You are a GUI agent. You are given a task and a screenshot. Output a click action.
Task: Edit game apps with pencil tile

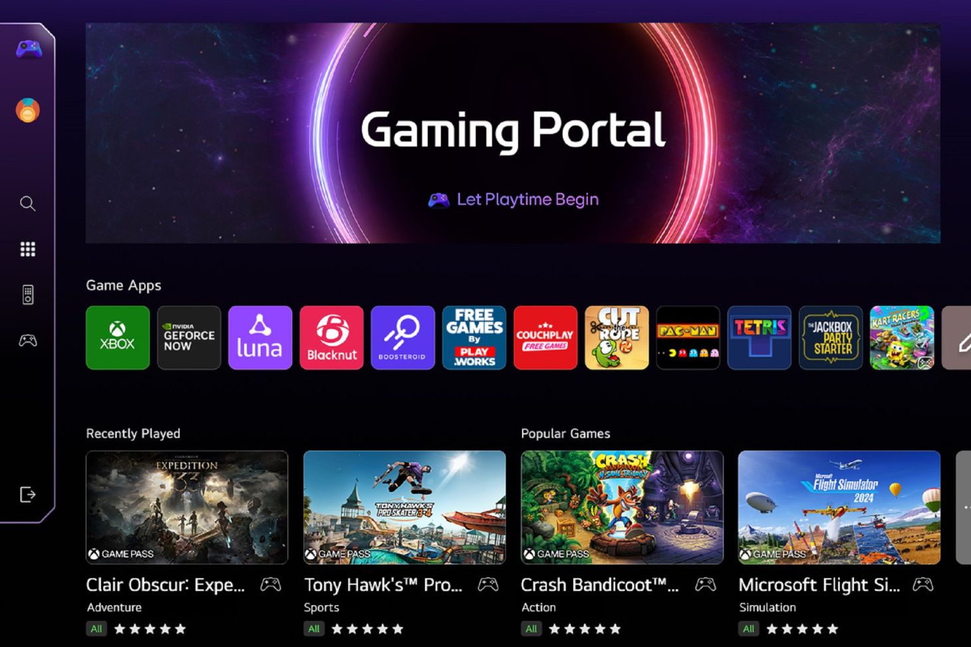(x=956, y=338)
